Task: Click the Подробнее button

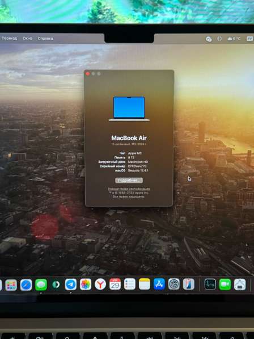Action: tap(129, 181)
